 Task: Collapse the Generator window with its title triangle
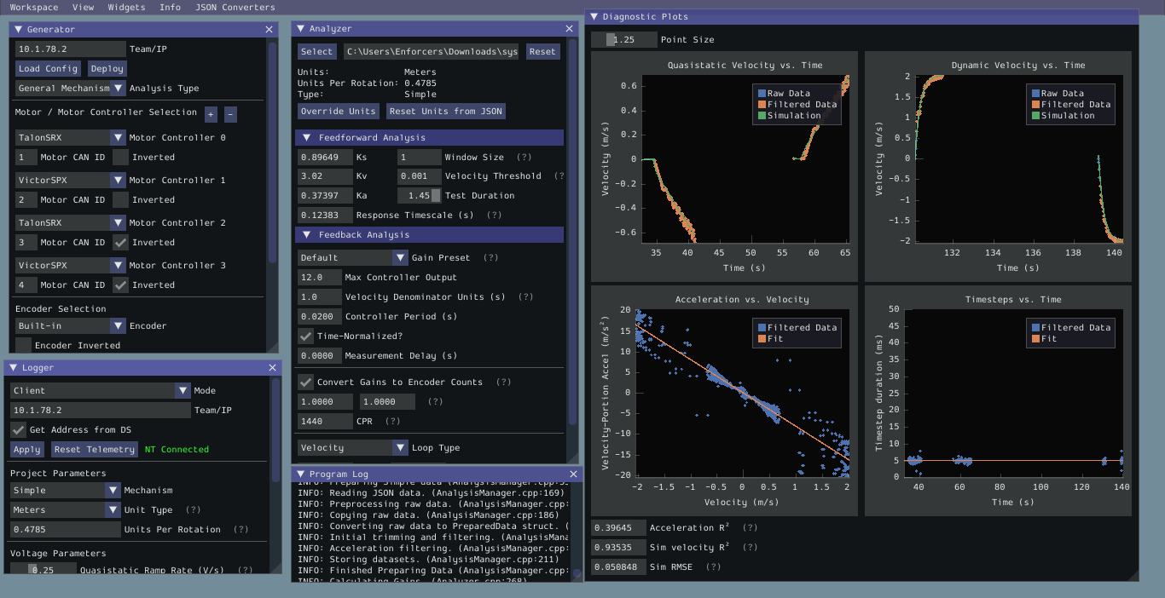18,29
